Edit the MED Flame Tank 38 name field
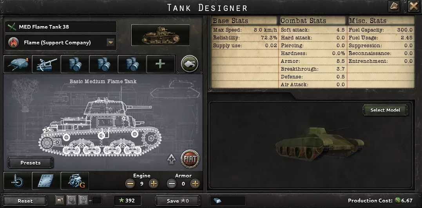Image resolution: width=422 pixels, height=208 pixels. point(61,27)
